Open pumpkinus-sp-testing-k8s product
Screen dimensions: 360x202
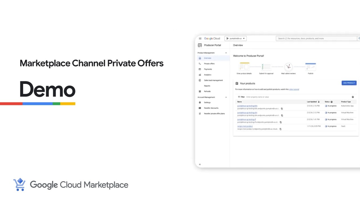[247, 106]
